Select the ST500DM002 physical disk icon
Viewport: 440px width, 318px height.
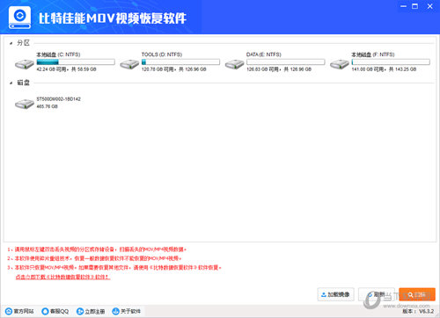coord(25,104)
